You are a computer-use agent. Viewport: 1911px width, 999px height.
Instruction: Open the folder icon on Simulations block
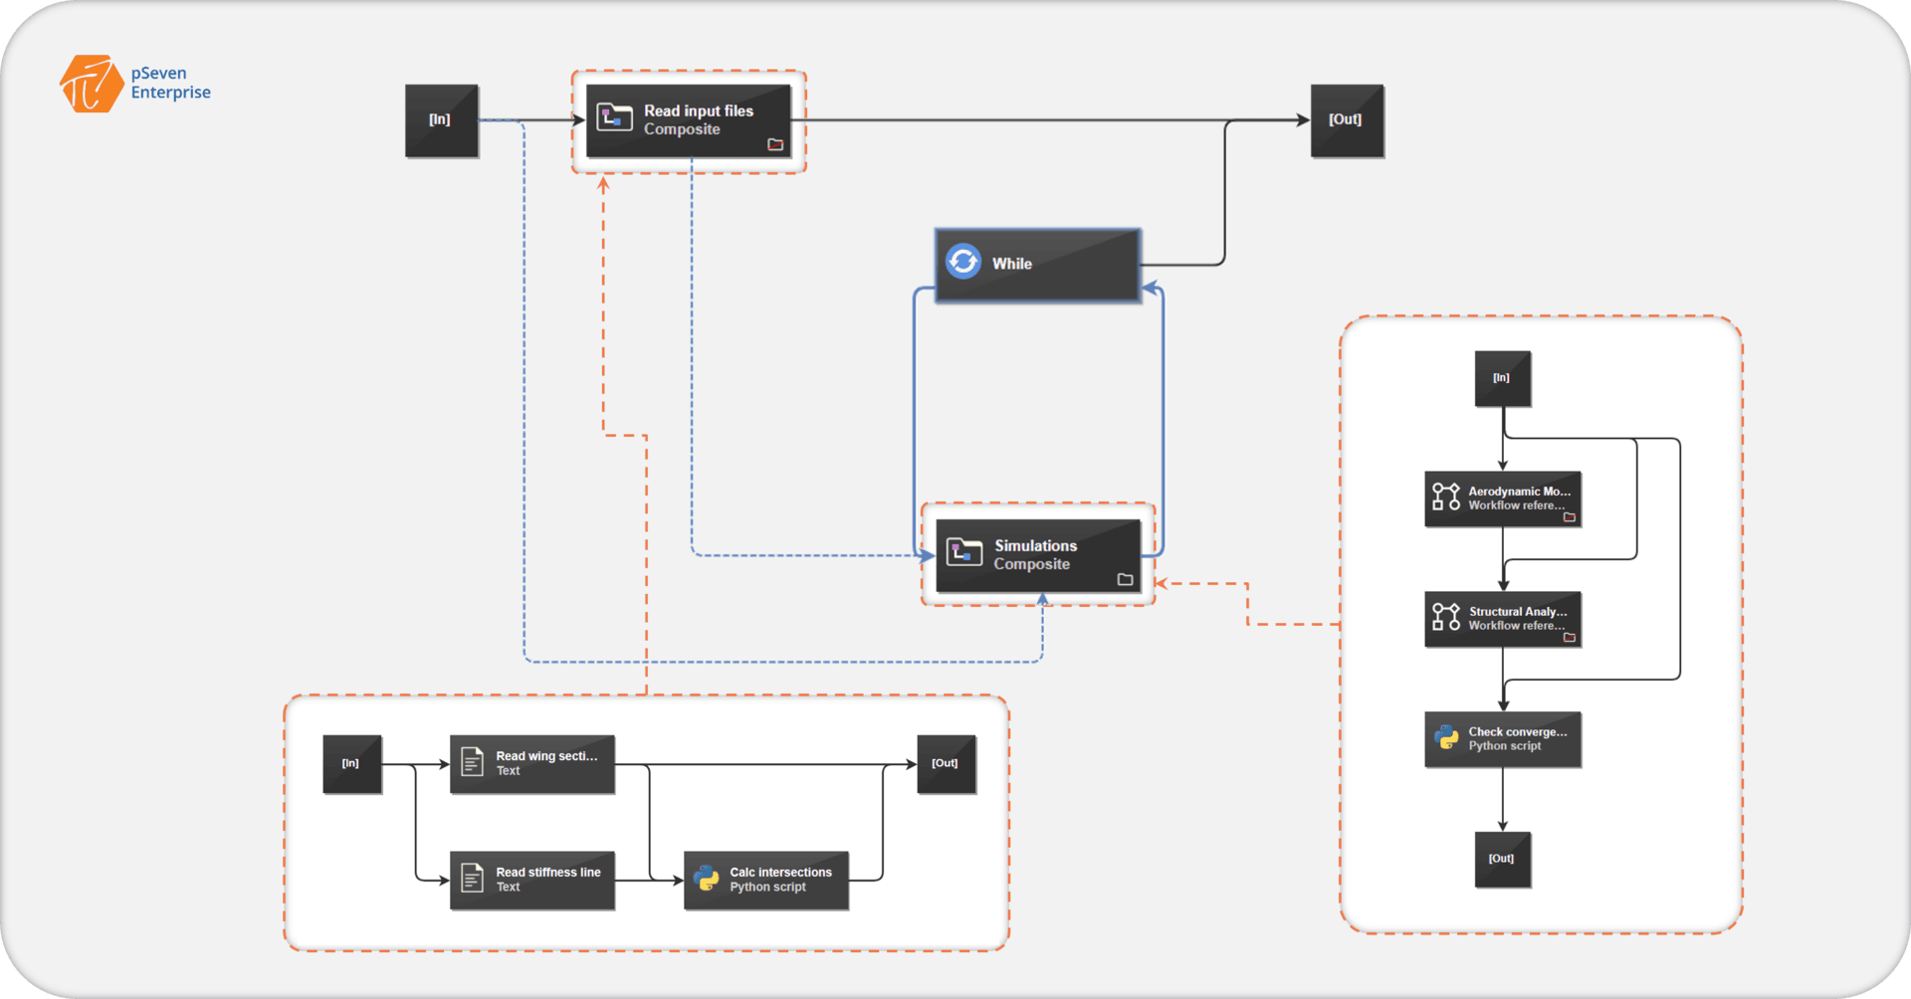1126,579
